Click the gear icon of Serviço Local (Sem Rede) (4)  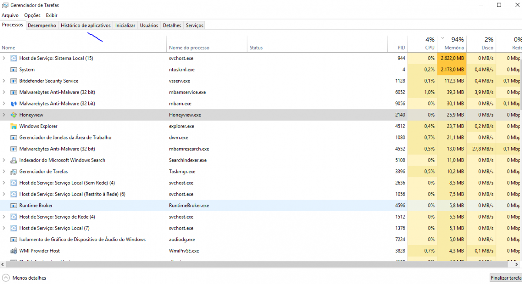coord(13,183)
